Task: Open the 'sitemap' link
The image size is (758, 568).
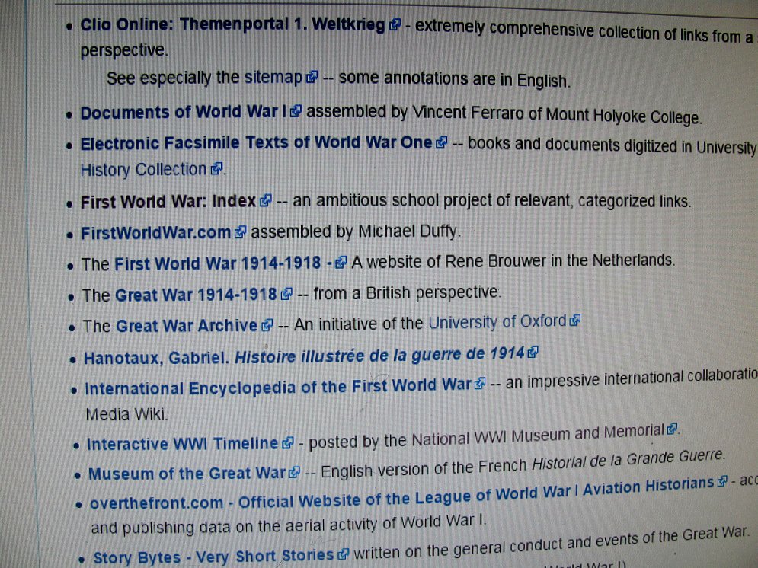Action: [273, 77]
